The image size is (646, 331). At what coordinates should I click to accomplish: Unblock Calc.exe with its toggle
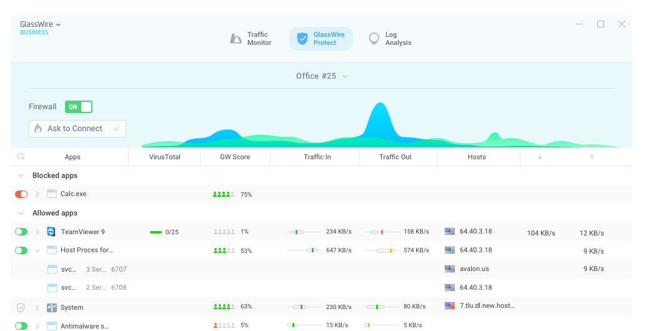coord(21,194)
